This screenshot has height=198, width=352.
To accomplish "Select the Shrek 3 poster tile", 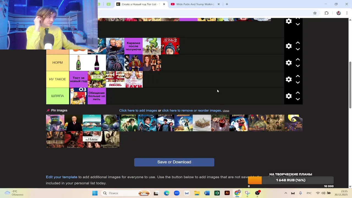I will [x=152, y=46].
